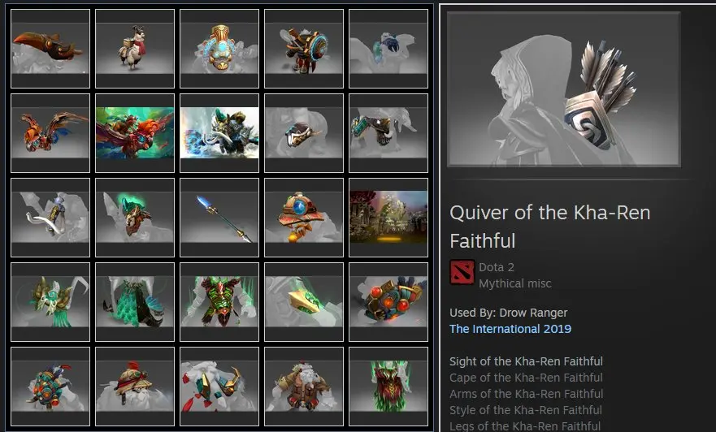Select the round shield backpack item
Image resolution: width=716 pixels, height=432 pixels.
304,49
